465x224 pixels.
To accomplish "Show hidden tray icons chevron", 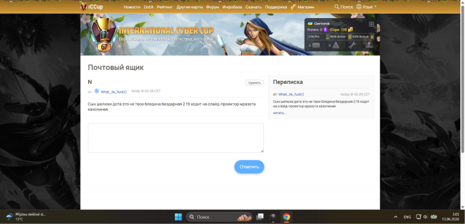I will [x=395, y=217].
